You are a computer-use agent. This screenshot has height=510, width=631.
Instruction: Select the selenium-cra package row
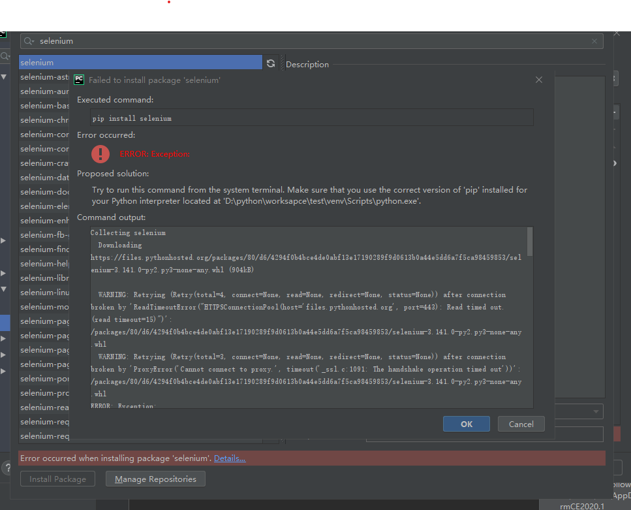tap(44, 163)
